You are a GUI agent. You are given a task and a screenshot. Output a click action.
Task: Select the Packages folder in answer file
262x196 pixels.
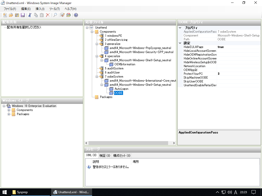coord(106,97)
